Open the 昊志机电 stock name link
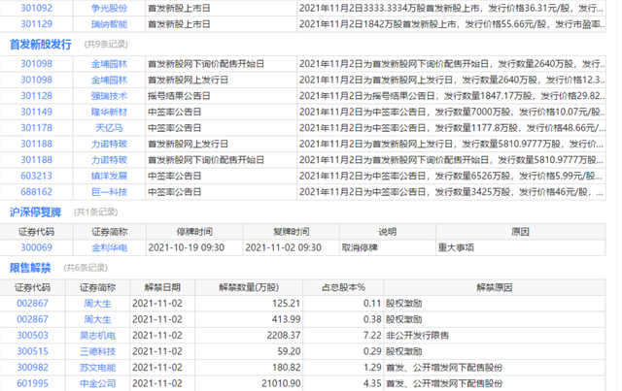Image resolution: width=622 pixels, height=391 pixels. click(x=97, y=336)
